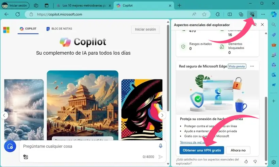
Task: Give thumbs up feedback on browser essentials
Action: 246,162
